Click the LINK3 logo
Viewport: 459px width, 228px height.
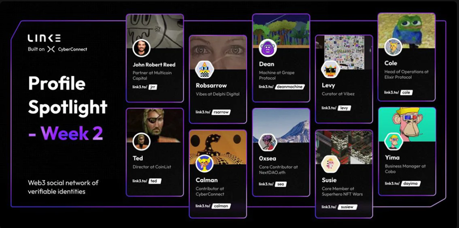point(44,38)
